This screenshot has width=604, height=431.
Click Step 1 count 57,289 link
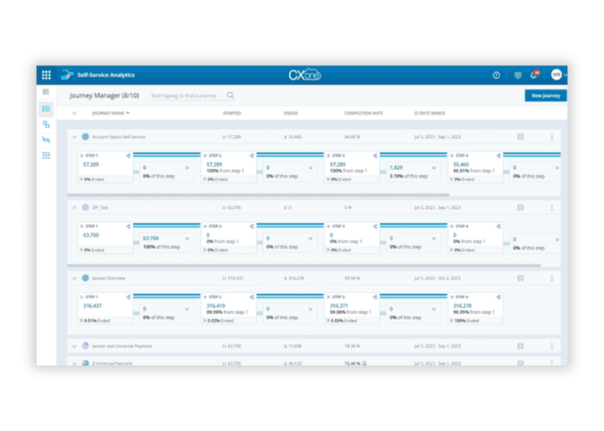coord(91,165)
